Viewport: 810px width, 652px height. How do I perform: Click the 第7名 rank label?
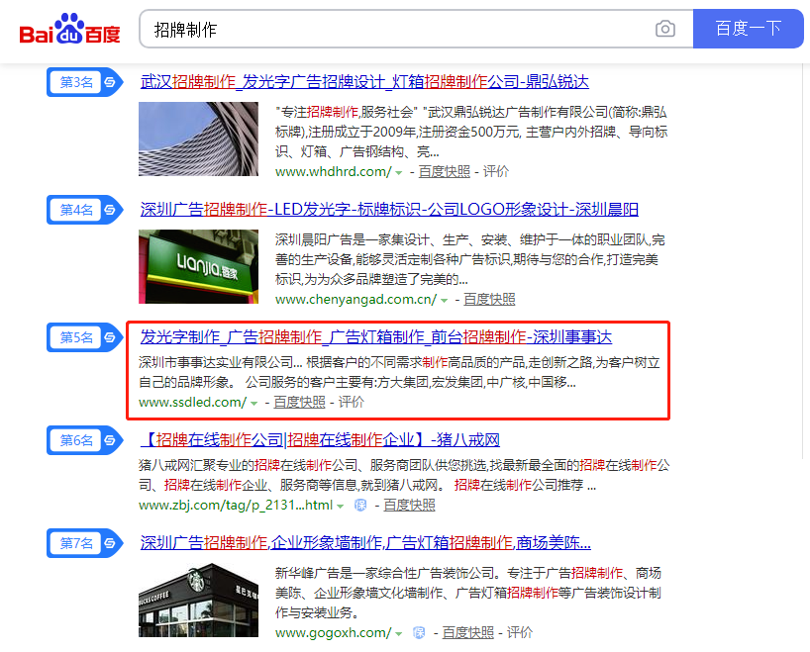tap(76, 542)
